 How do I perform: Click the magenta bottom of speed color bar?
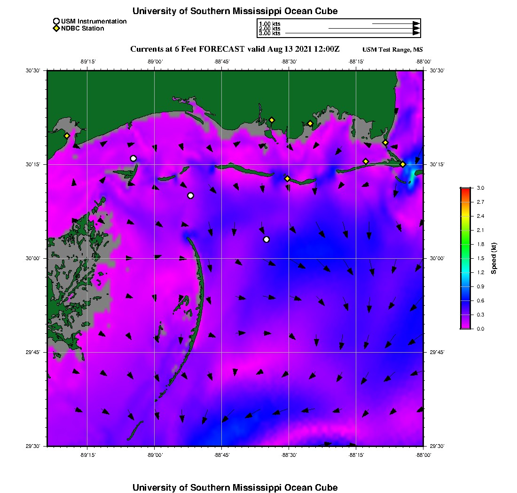[465, 327]
